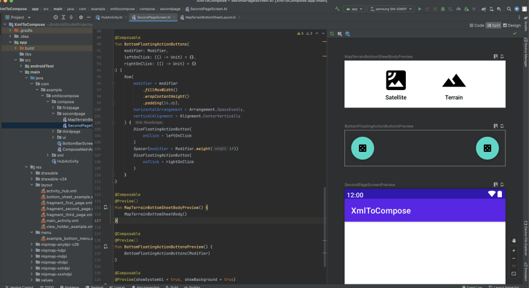
Task: Hide the Project panel with minus icon
Action: [89, 17]
